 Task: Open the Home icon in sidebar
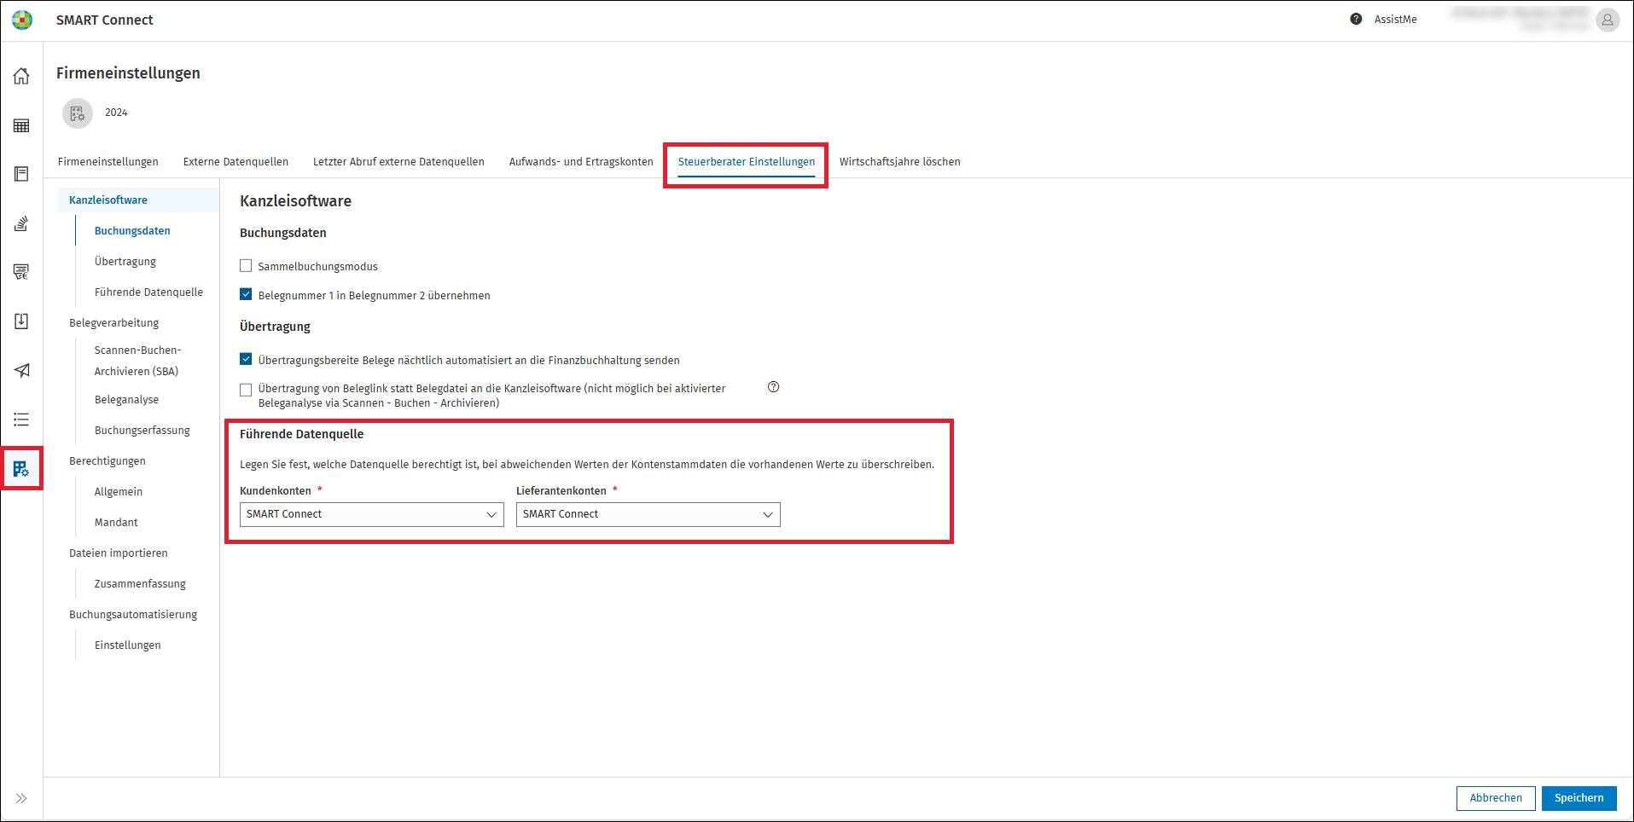pos(21,76)
